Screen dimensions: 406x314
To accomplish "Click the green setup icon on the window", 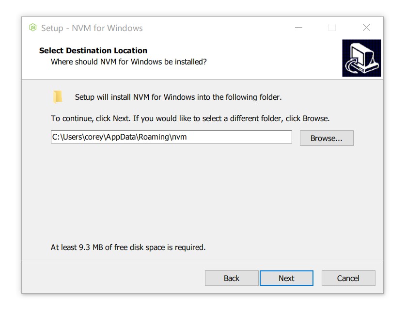I will click(33, 28).
